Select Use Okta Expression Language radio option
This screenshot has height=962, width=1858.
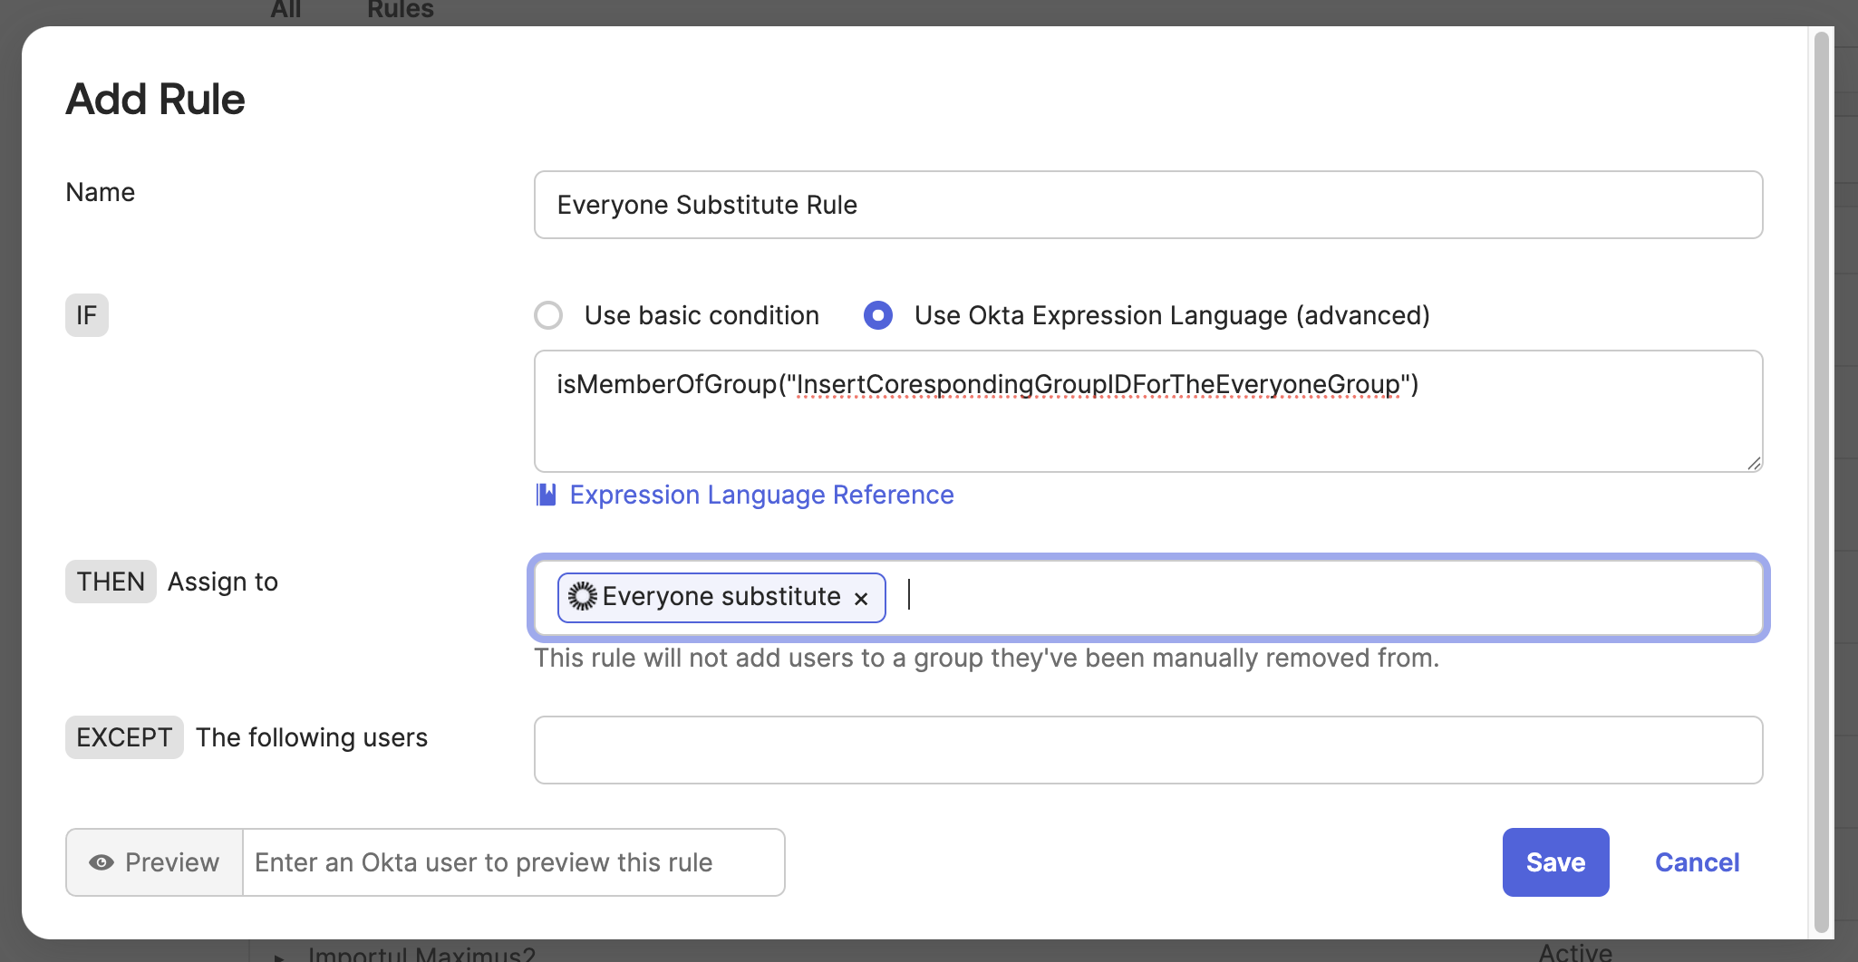pos(877,315)
